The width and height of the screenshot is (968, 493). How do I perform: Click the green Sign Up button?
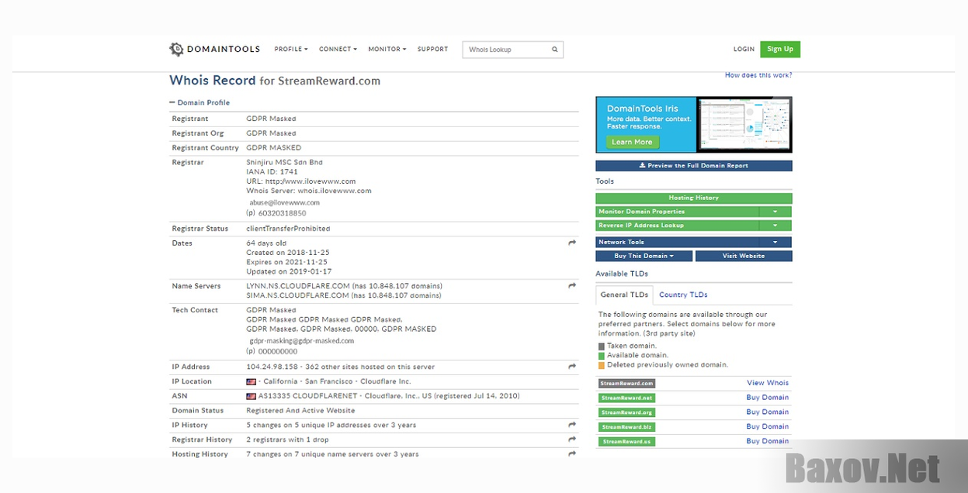(780, 49)
